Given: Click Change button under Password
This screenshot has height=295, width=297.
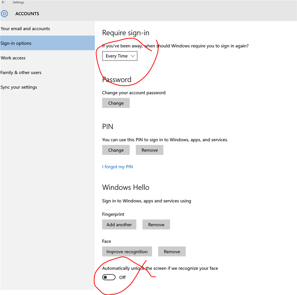Looking at the screenshot, I should (x=116, y=103).
